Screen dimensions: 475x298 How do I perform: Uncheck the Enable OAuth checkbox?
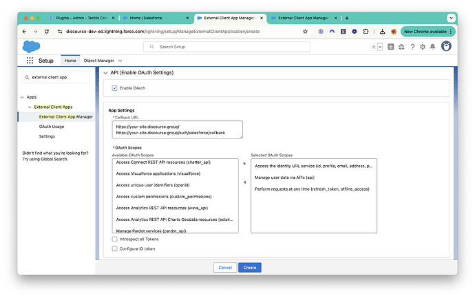pos(114,88)
